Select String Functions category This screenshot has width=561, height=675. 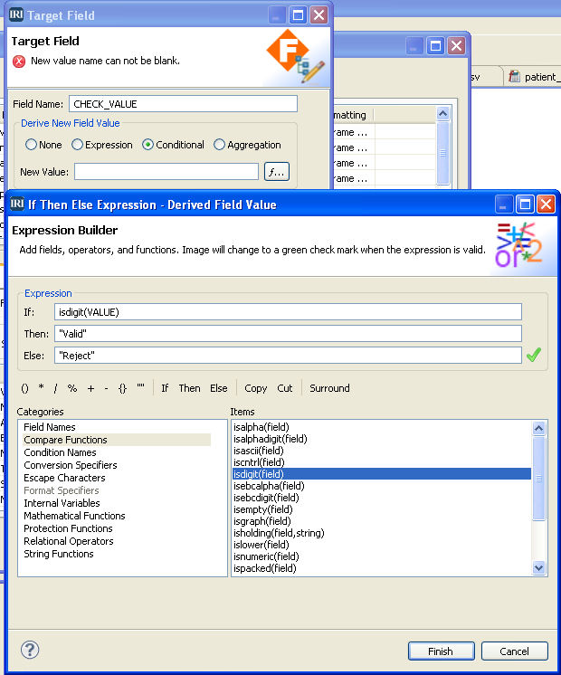click(59, 554)
